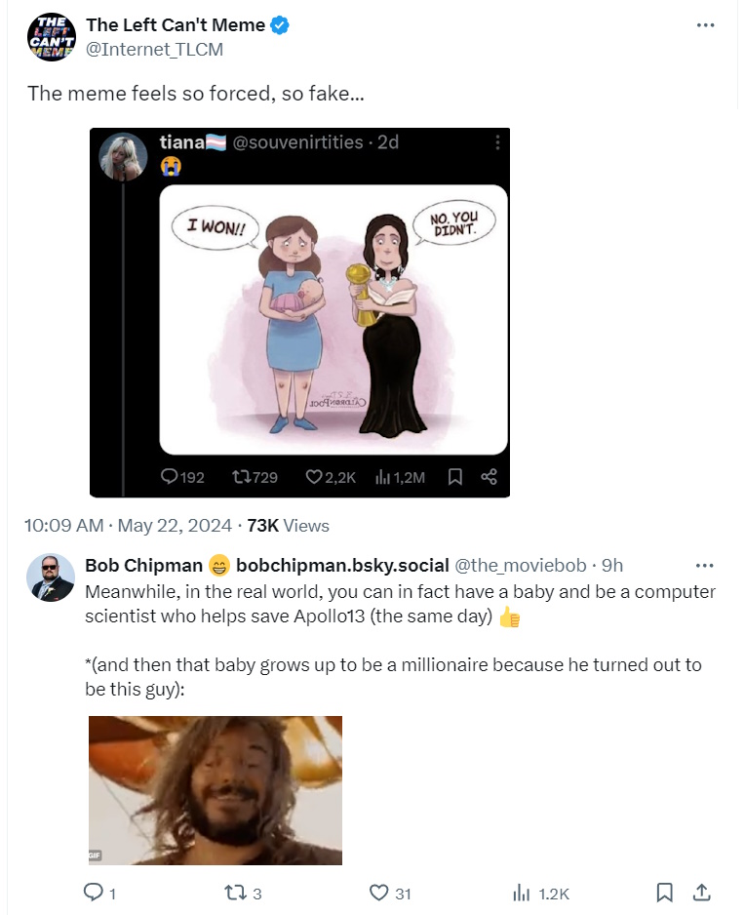Open the more menu on Bob Chipman's reply

pyautogui.click(x=704, y=566)
